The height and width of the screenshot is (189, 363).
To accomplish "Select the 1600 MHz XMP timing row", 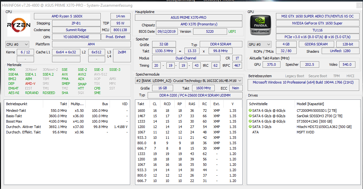I will tap(188, 111).
